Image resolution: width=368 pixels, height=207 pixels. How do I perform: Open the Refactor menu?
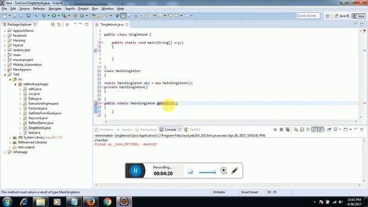coord(39,9)
